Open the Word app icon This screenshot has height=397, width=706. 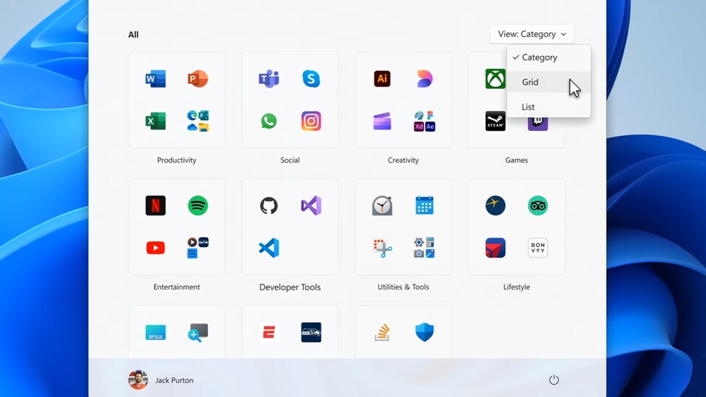click(x=155, y=79)
